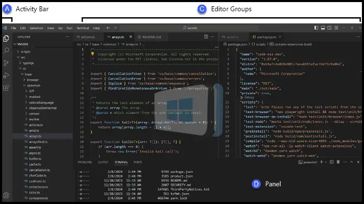Open the File menu

pos(14,28)
